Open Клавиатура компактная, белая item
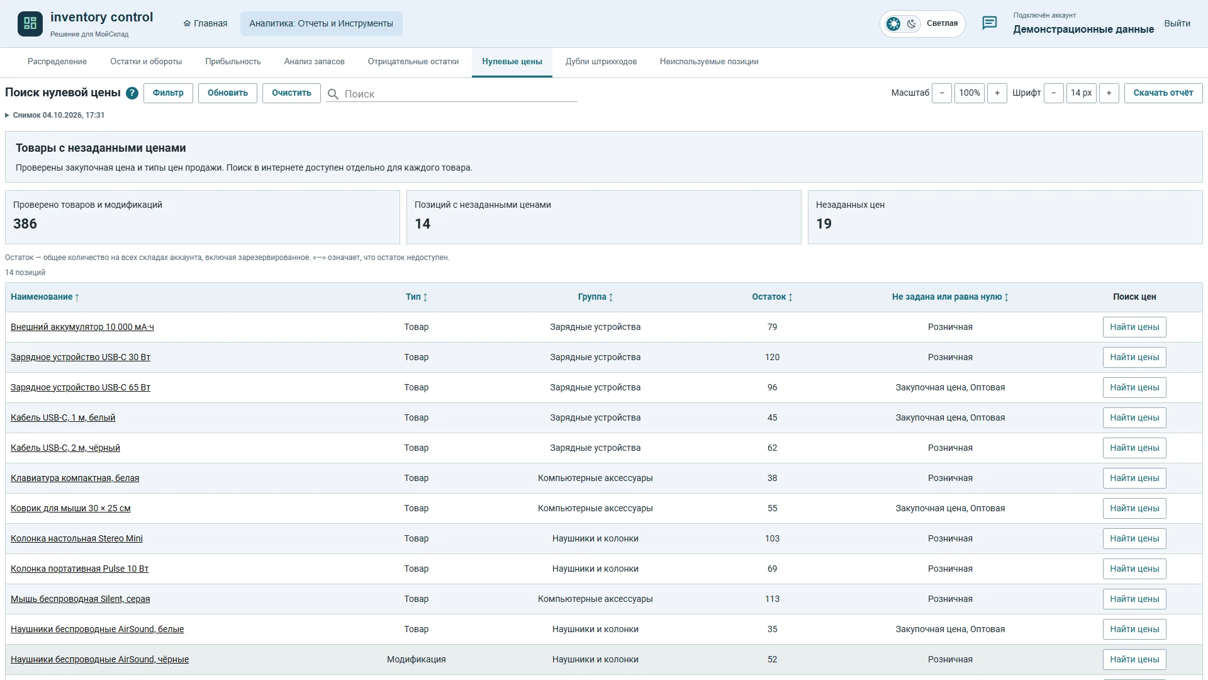This screenshot has width=1208, height=680. pyautogui.click(x=75, y=479)
